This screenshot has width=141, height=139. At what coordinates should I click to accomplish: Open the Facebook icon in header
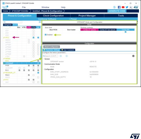point(119,7)
